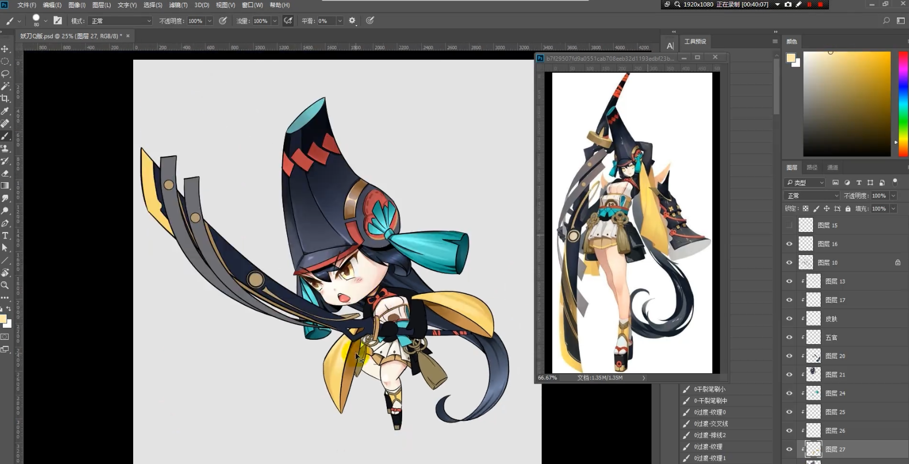Viewport: 909px width, 464px height.
Task: Open the 图像(I) menu
Action: click(77, 5)
